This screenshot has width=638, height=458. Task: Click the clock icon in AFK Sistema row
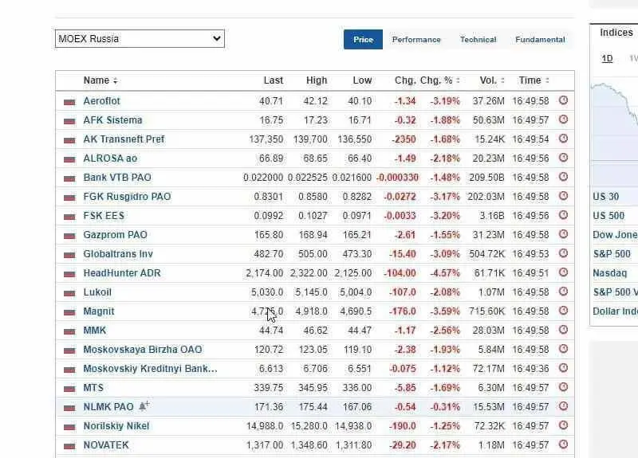(x=563, y=119)
